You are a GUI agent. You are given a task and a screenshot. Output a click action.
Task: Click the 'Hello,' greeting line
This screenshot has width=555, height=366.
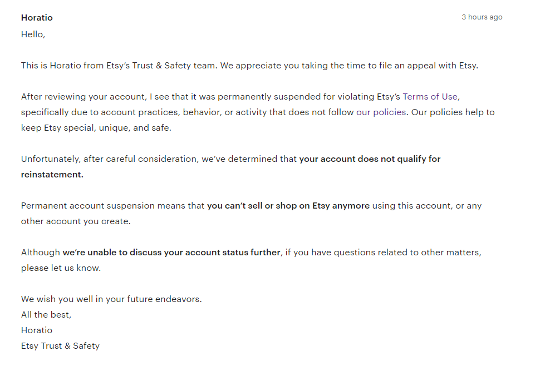tap(33, 34)
